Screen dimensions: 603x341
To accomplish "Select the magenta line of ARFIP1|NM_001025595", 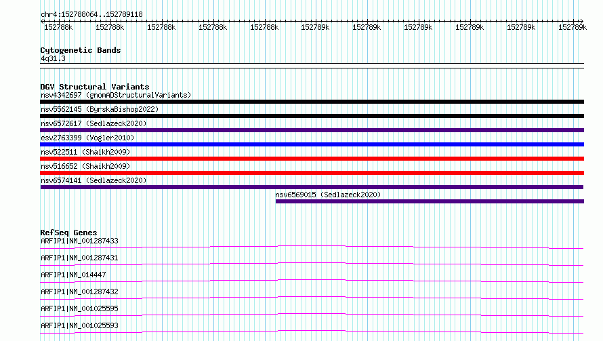I will coord(312,315).
